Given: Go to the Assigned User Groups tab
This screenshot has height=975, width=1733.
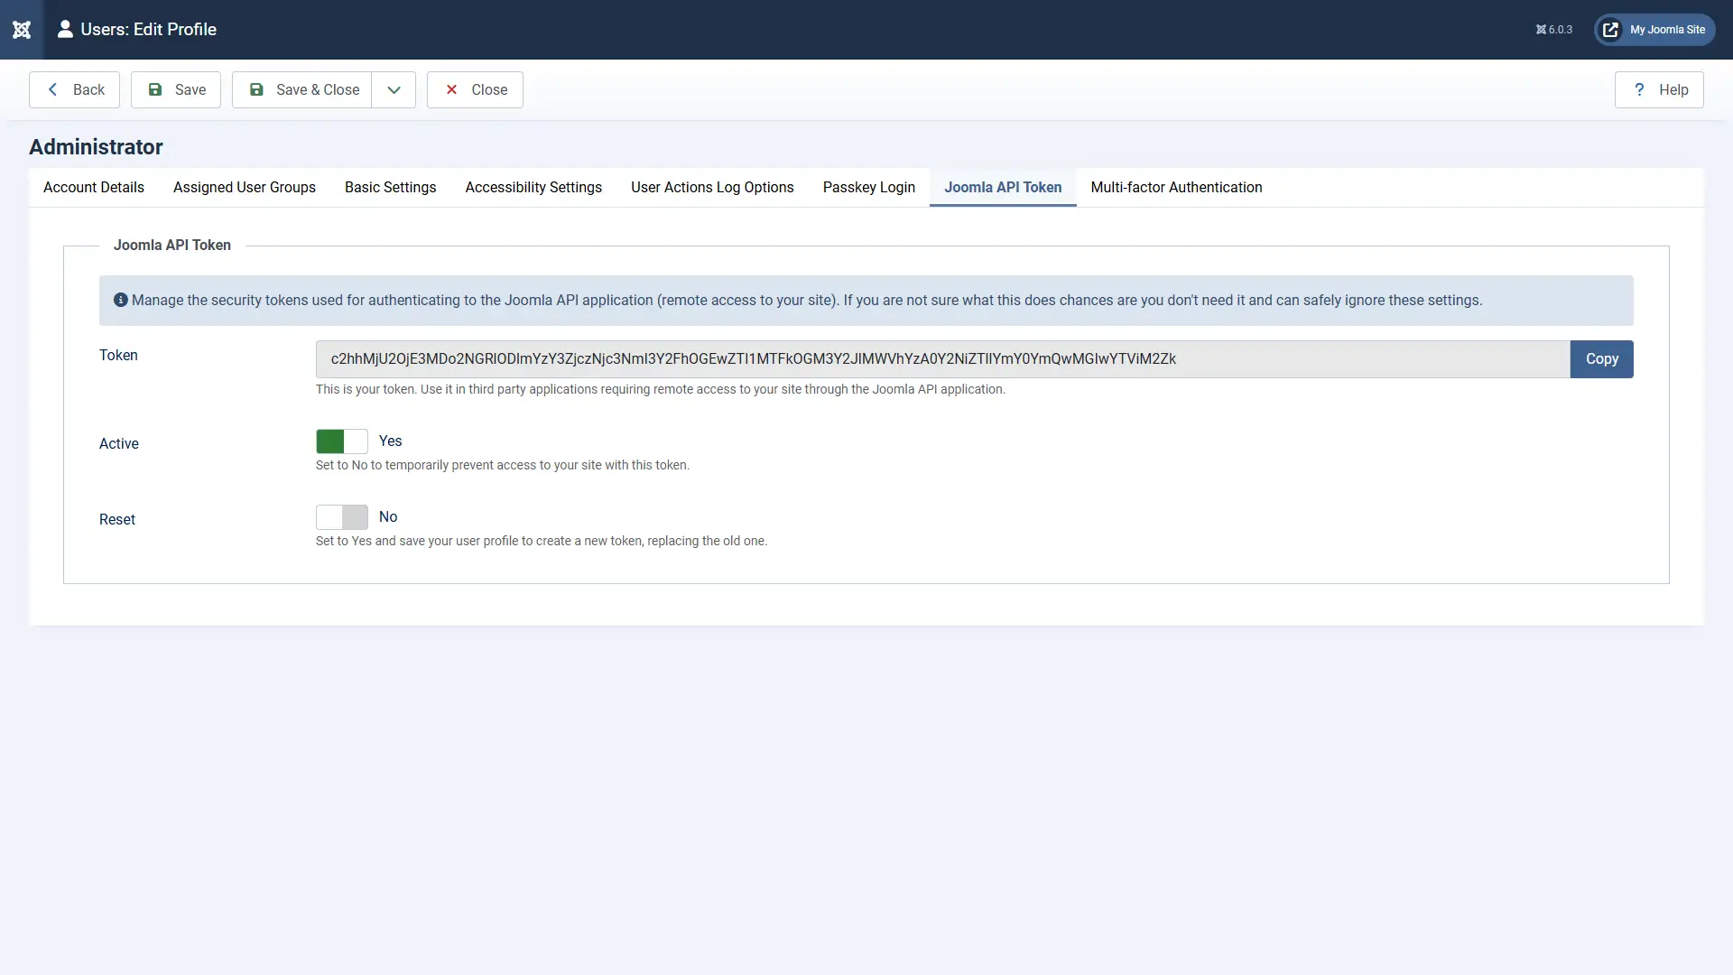Looking at the screenshot, I should tap(244, 188).
